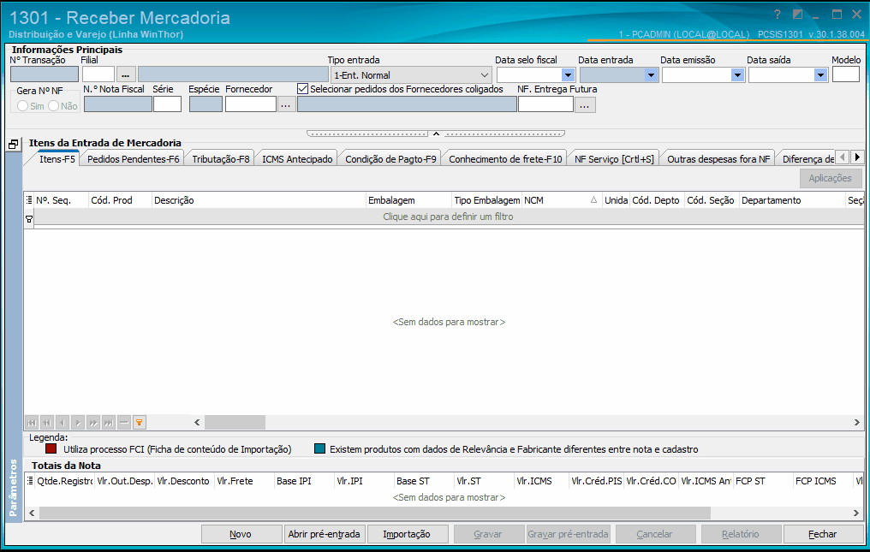Viewport: 870px width, 552px height.
Task: Click items grid scroll left arrow
Action: [x=197, y=422]
